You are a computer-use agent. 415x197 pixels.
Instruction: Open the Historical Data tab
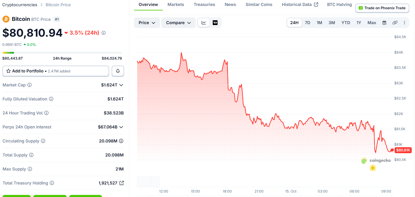300,4
